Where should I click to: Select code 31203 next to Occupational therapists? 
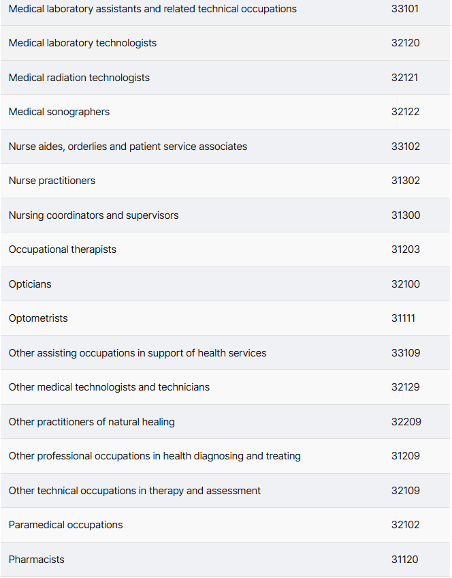(406, 249)
